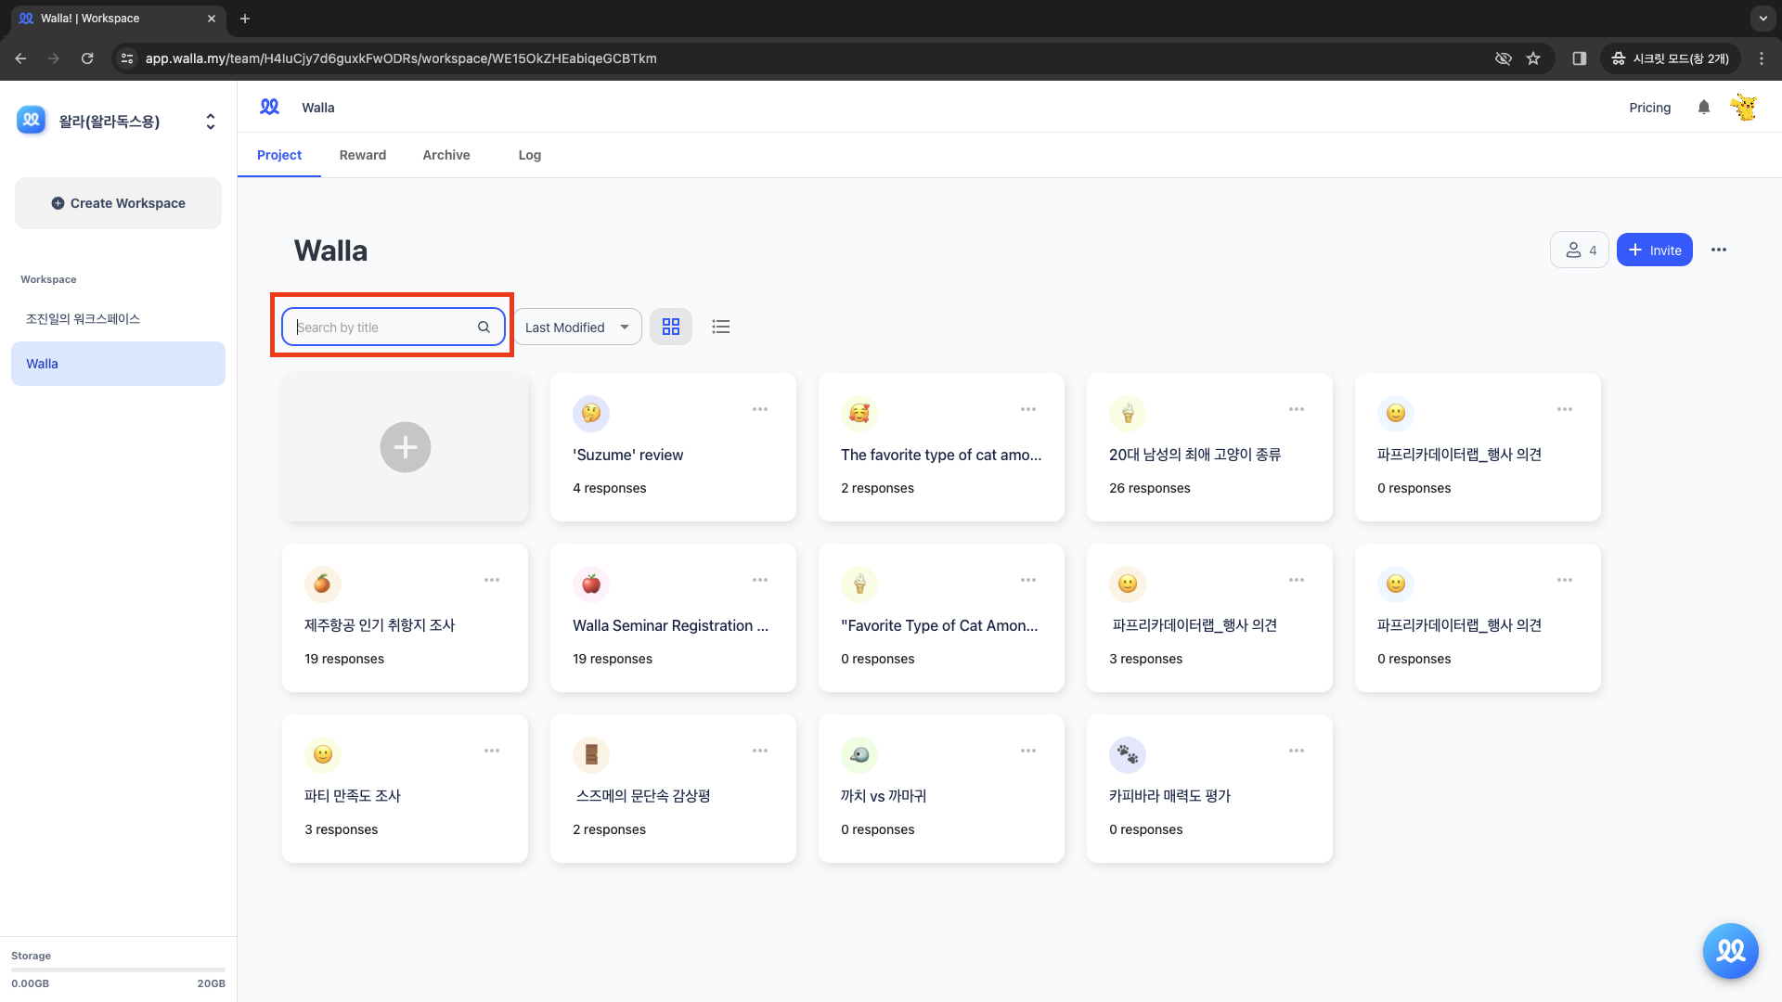
Task: Open options for 20대 남성의 최애 고양이 종류
Action: [1296, 409]
